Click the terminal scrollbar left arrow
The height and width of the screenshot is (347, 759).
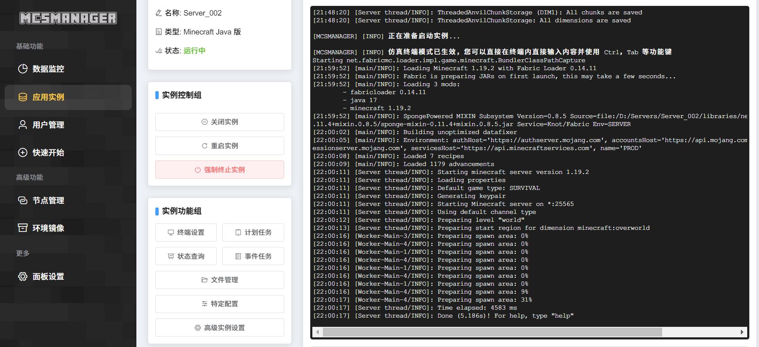coord(317,332)
